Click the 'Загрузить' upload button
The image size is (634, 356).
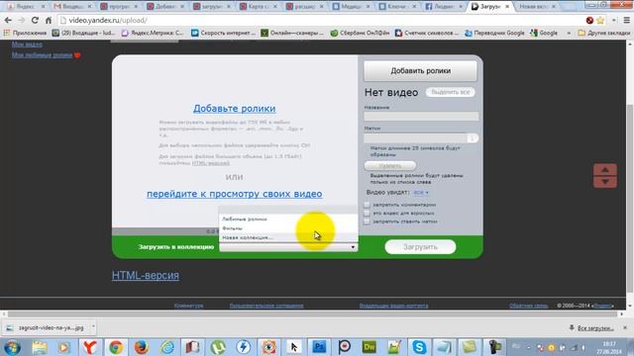(x=420, y=247)
